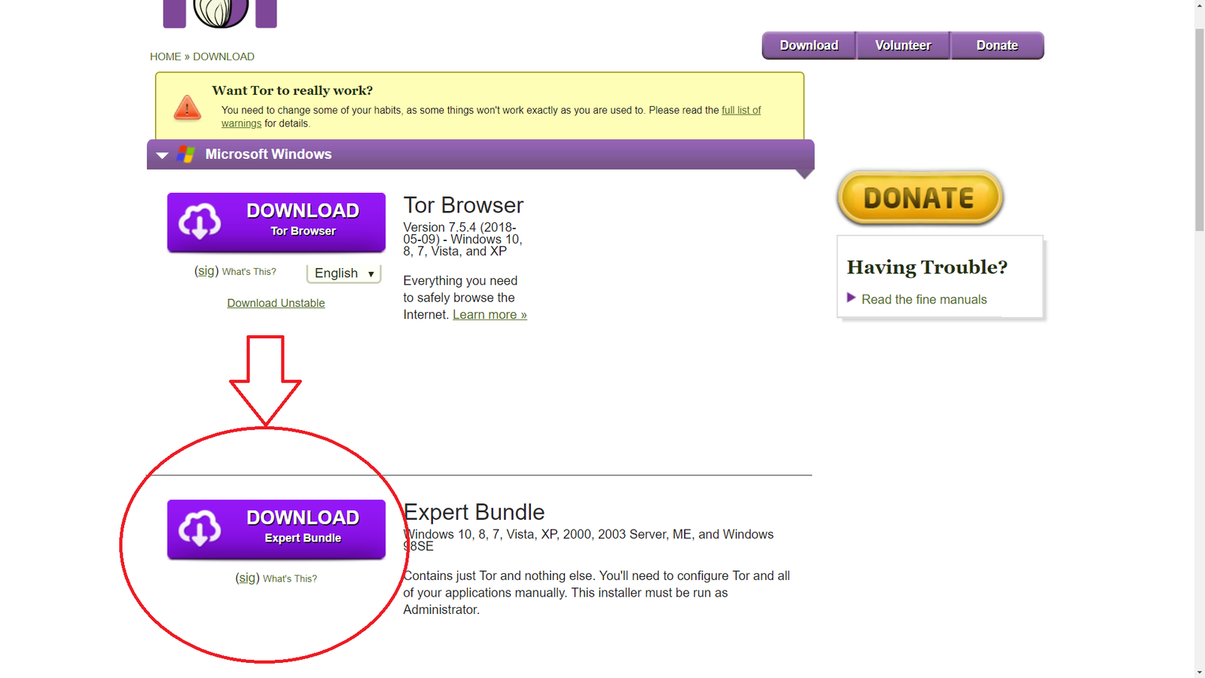
Task: Open the English language dropdown
Action: click(343, 273)
